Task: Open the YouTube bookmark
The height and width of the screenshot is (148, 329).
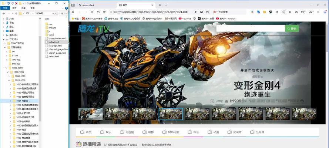Action: tap(185, 18)
